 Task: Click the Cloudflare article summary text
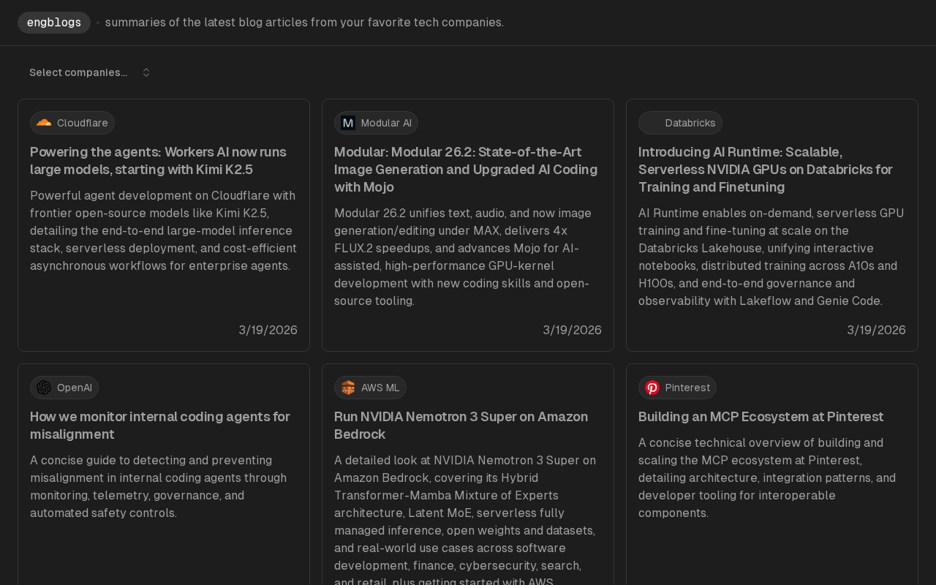(x=163, y=231)
